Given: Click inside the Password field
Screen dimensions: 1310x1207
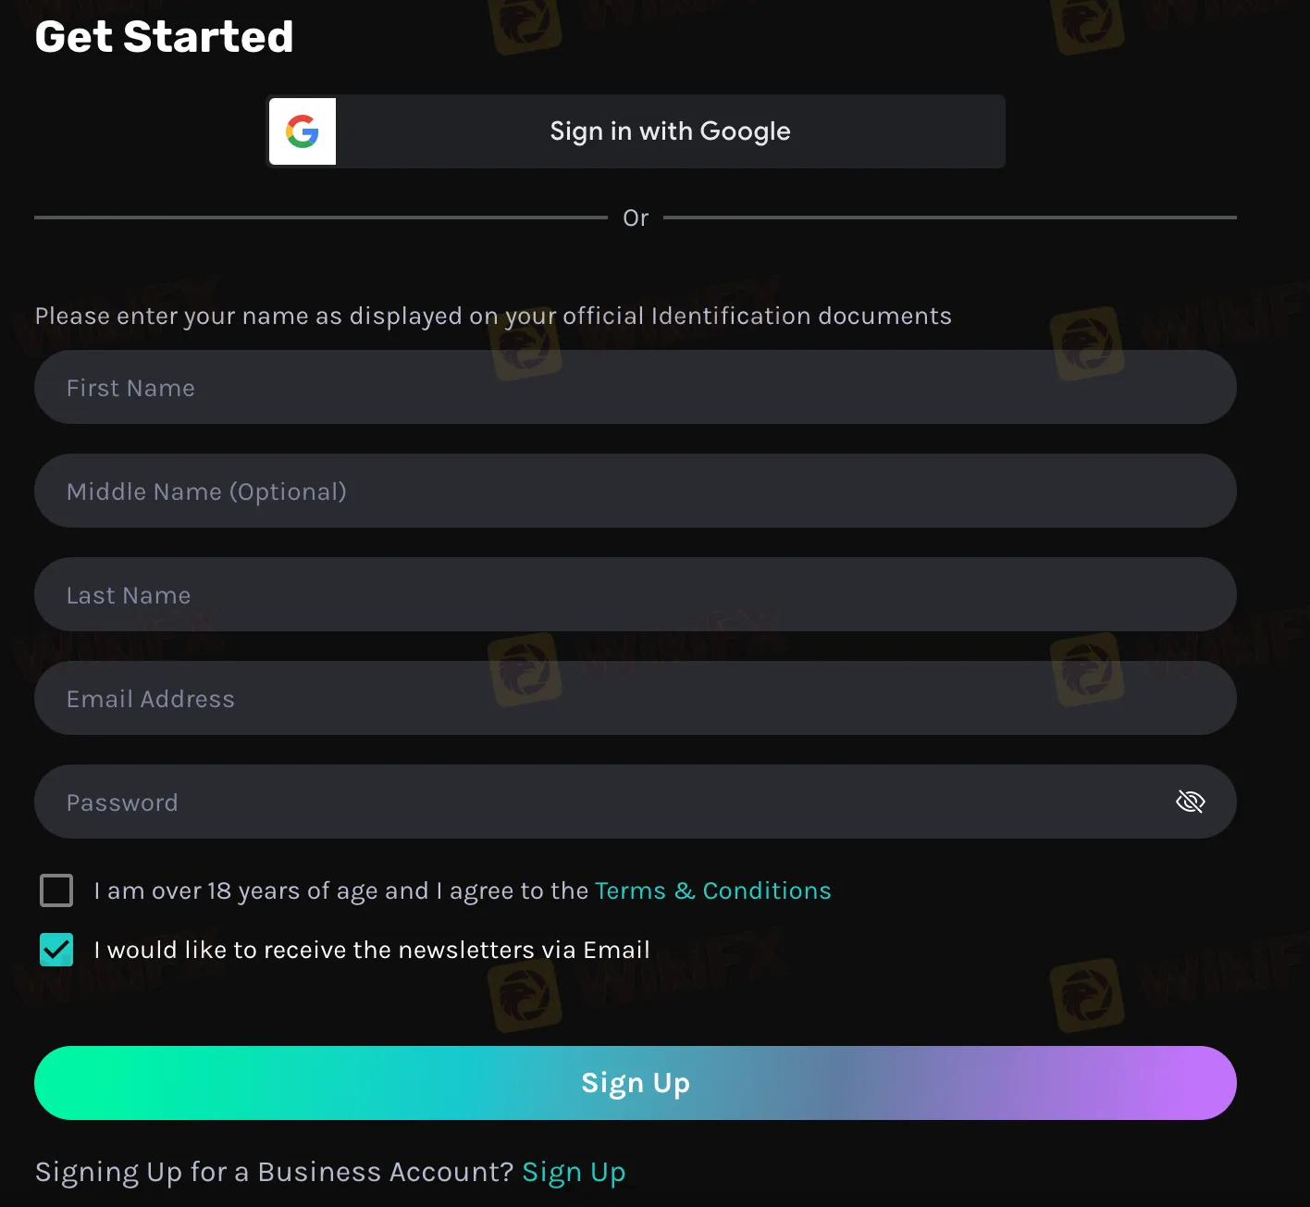Looking at the screenshot, I should (555, 802).
